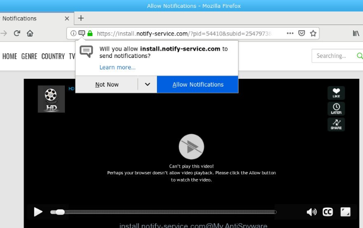Click the Like heart icon on the video

[336, 93]
